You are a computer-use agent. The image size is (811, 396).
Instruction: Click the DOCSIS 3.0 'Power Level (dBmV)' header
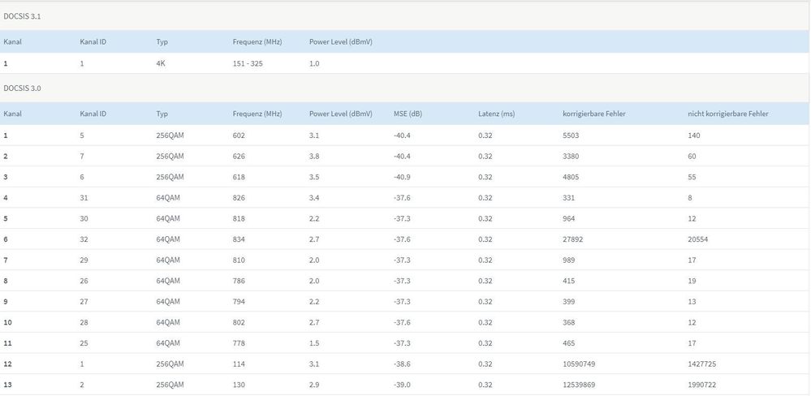click(x=340, y=114)
